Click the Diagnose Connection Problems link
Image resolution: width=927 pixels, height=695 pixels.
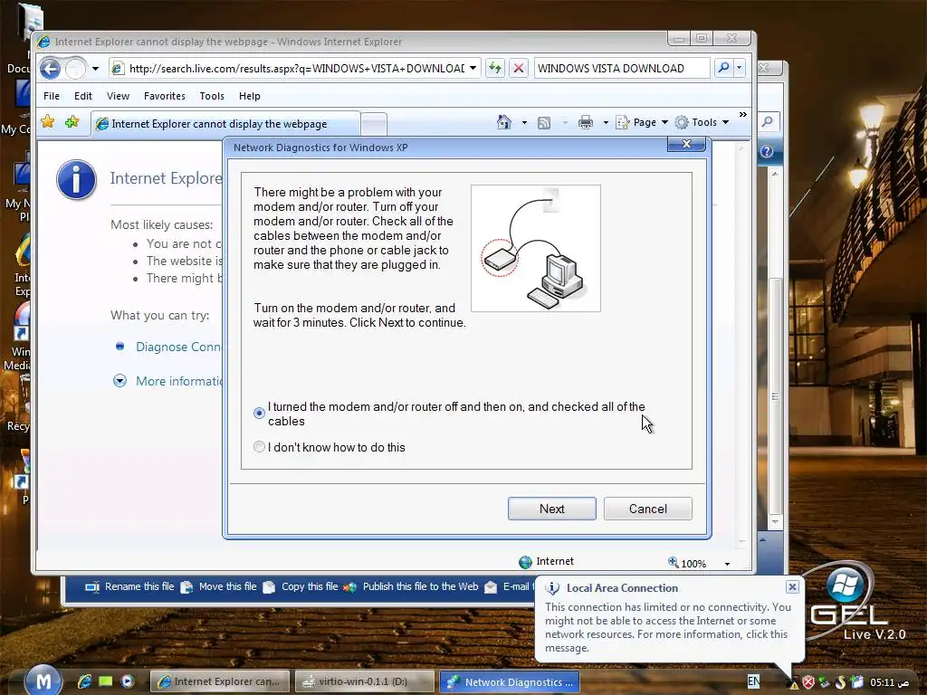pyautogui.click(x=178, y=347)
